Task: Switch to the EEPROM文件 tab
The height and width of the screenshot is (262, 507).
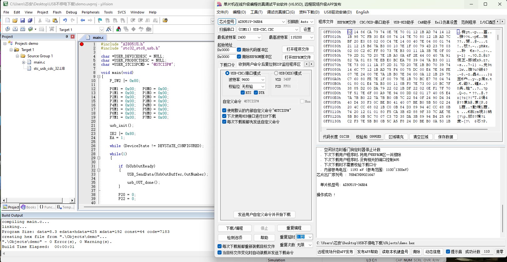Action: pos(346,22)
